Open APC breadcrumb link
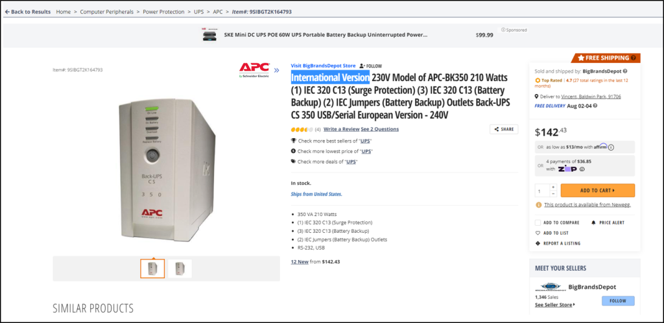This screenshot has width=664, height=323. pyautogui.click(x=218, y=12)
